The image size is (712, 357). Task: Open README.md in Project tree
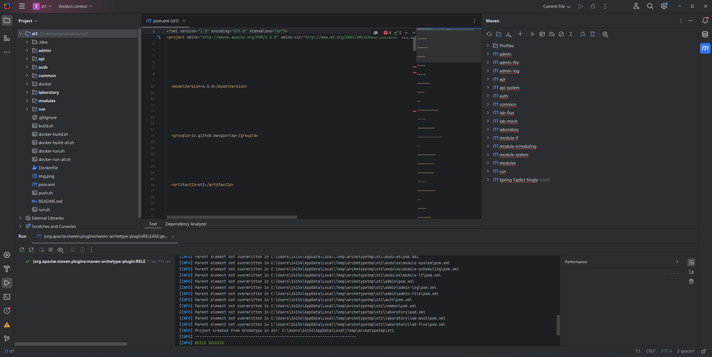pos(50,201)
